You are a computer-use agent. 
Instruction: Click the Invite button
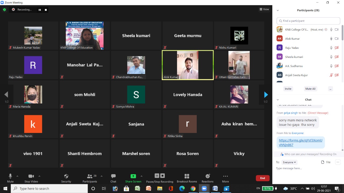pos(288,89)
